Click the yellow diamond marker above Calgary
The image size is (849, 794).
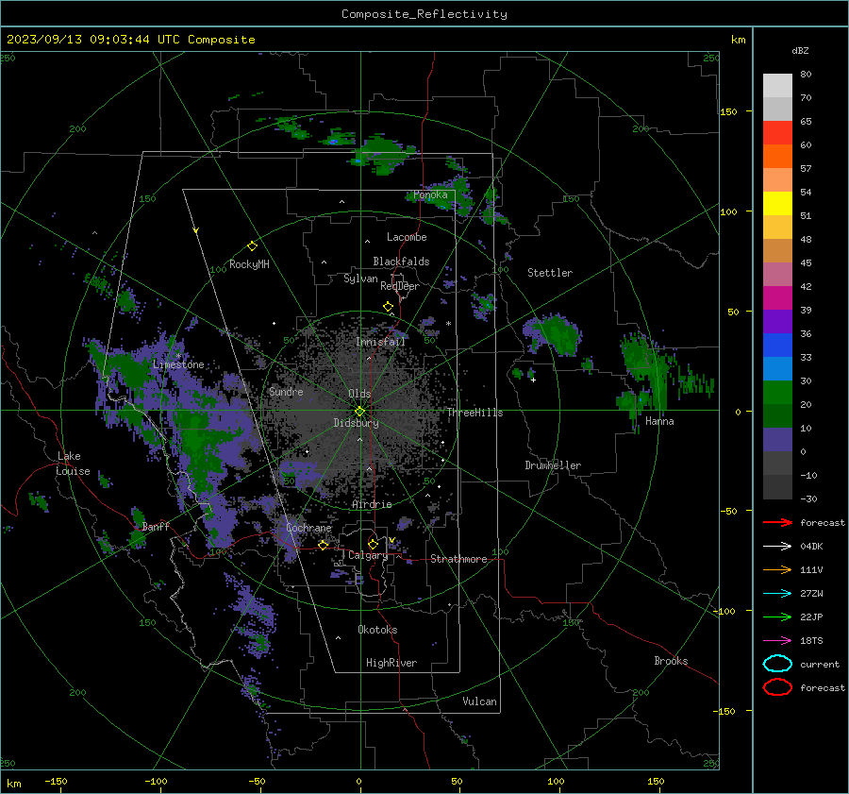pyautogui.click(x=373, y=544)
